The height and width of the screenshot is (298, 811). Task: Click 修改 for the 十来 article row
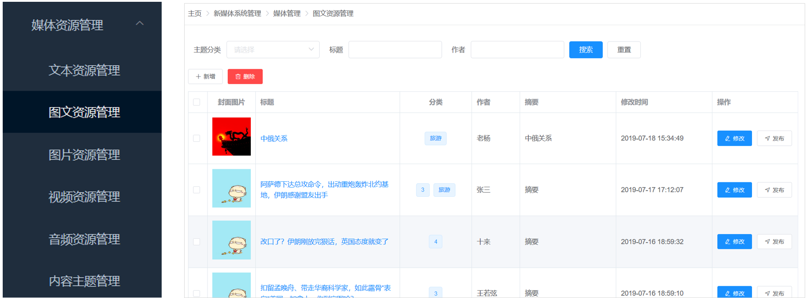[x=734, y=242]
